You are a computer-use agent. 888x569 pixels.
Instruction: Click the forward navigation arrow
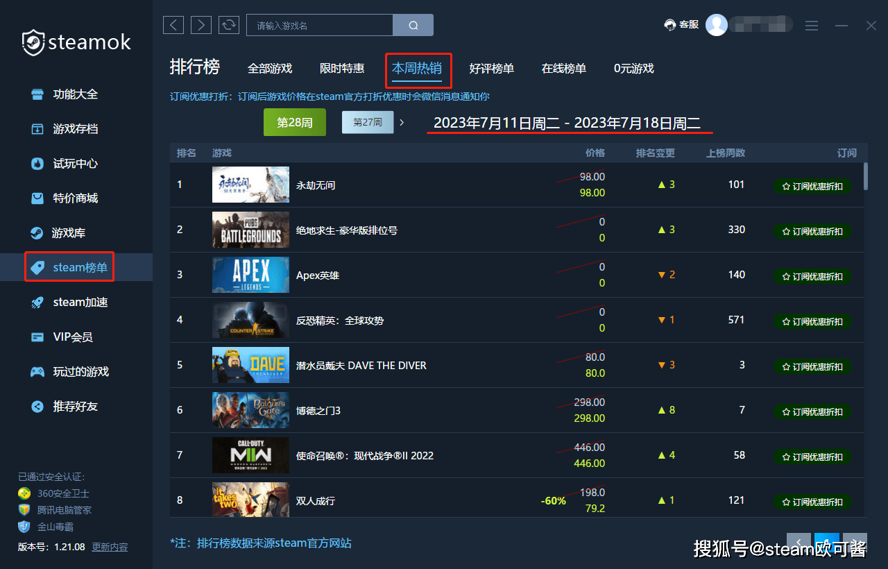pyautogui.click(x=201, y=25)
